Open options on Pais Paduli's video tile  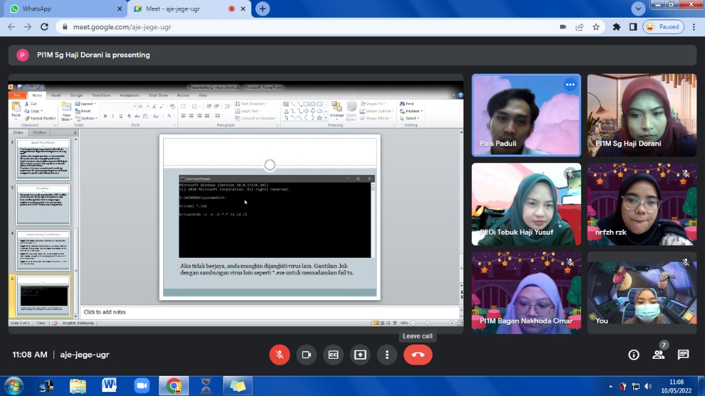(x=570, y=85)
